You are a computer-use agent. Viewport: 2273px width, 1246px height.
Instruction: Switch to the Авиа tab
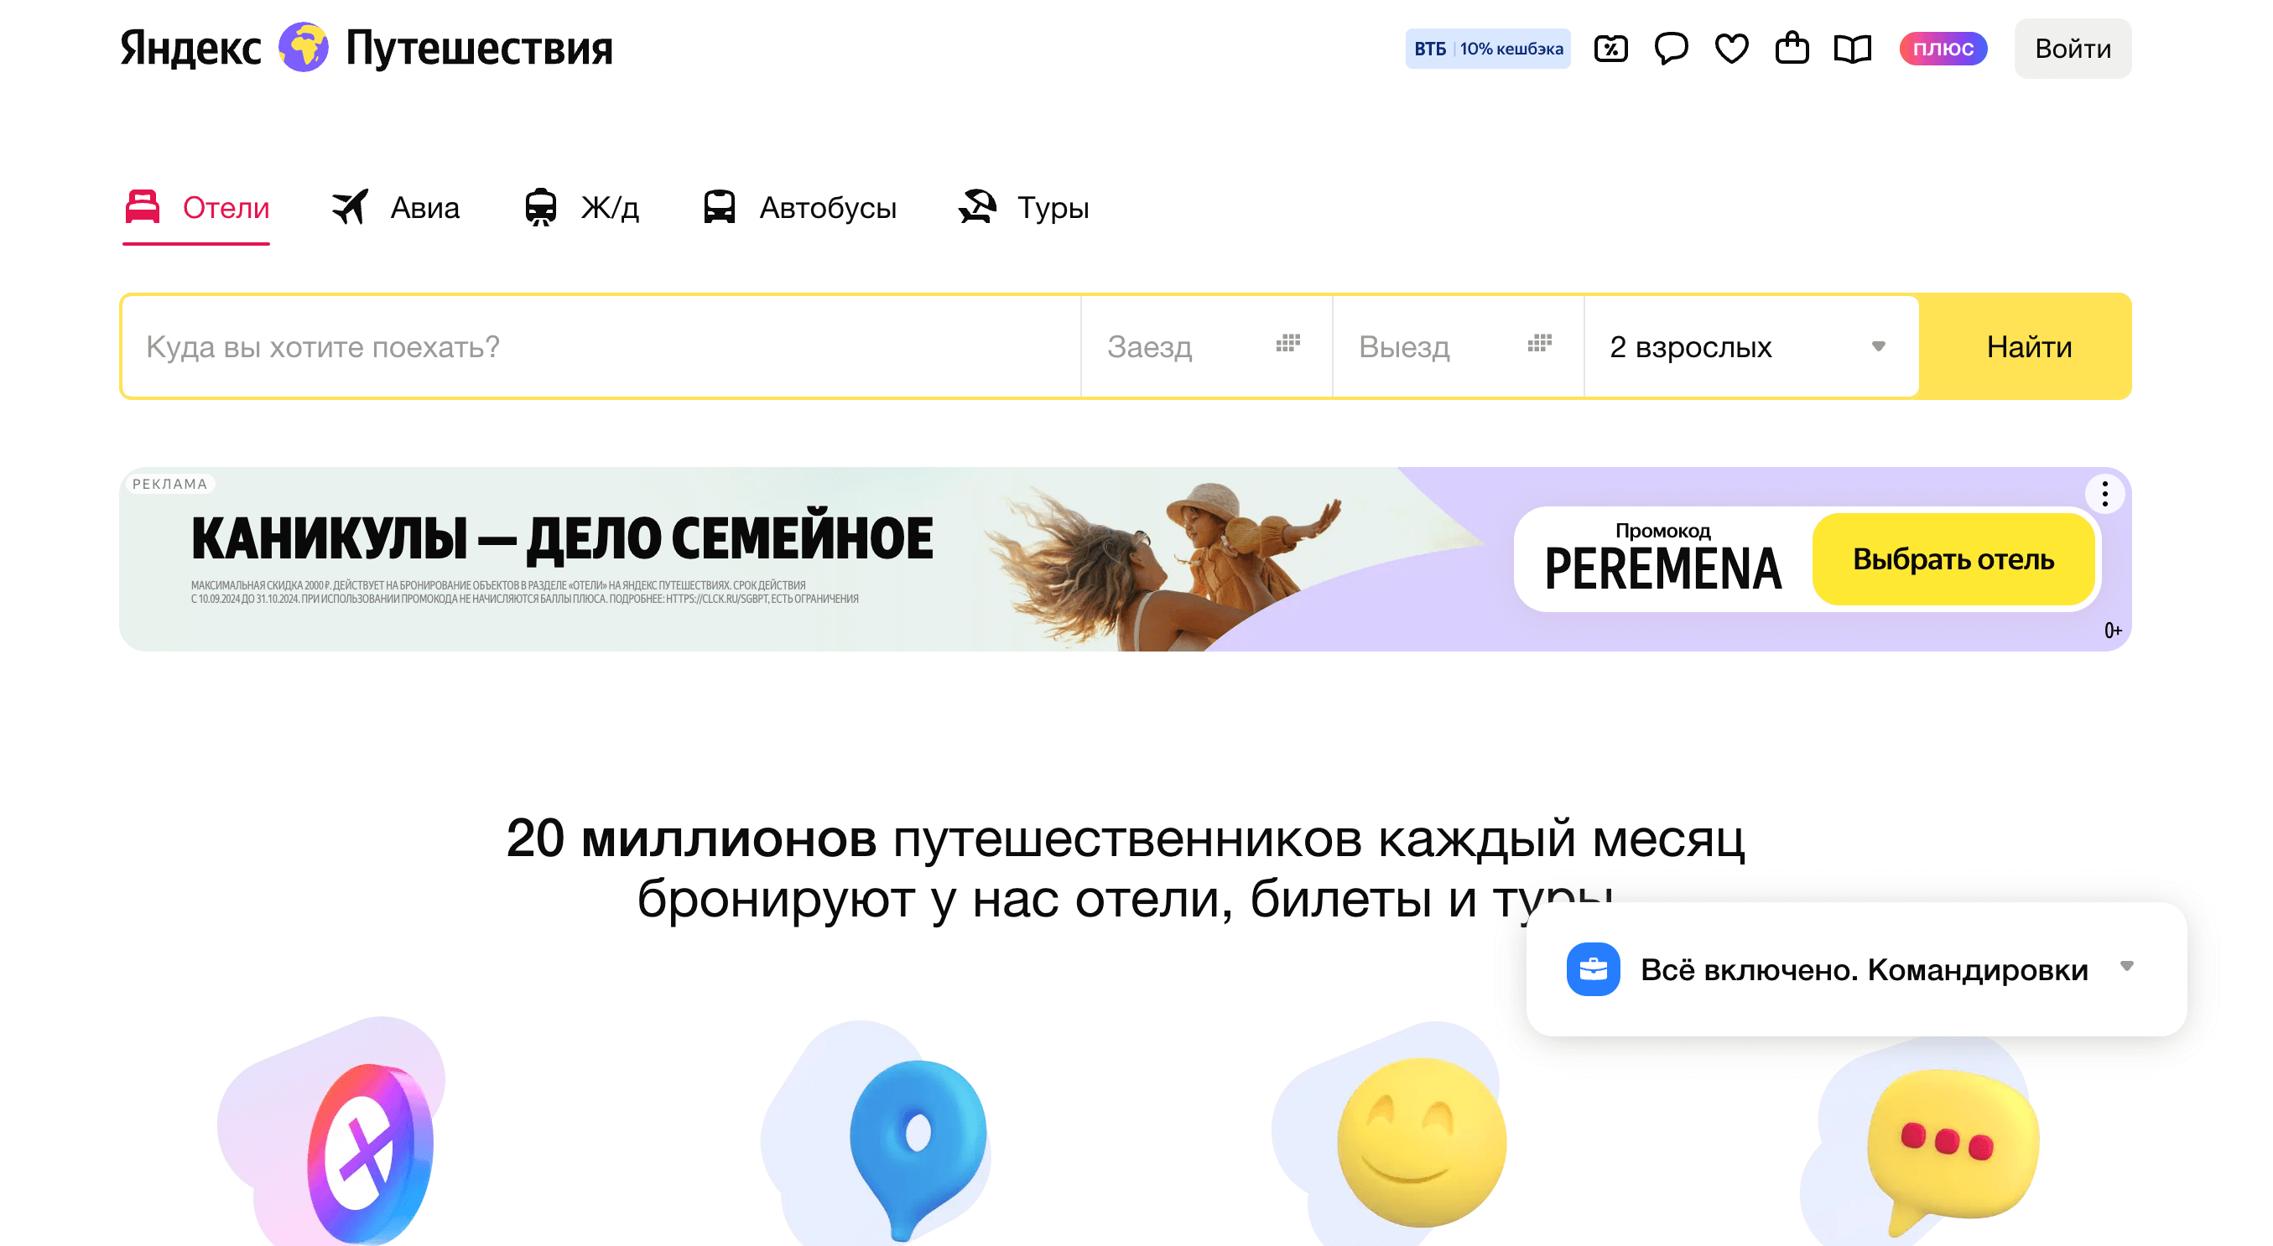(396, 208)
